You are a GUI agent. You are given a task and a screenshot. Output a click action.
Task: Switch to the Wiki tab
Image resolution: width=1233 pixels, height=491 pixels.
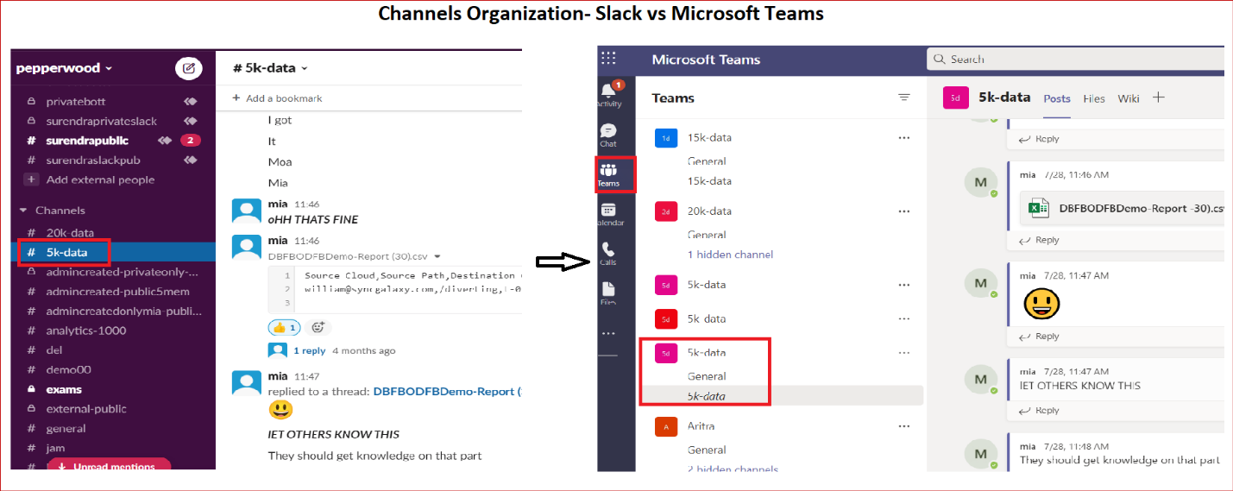pyautogui.click(x=1129, y=98)
